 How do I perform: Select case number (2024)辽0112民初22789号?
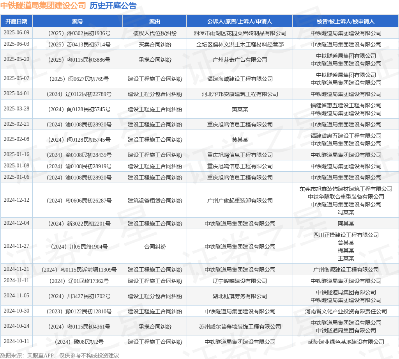[79, 94]
